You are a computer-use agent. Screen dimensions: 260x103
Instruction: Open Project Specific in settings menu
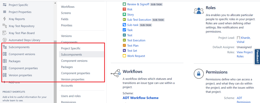tap(71, 48)
